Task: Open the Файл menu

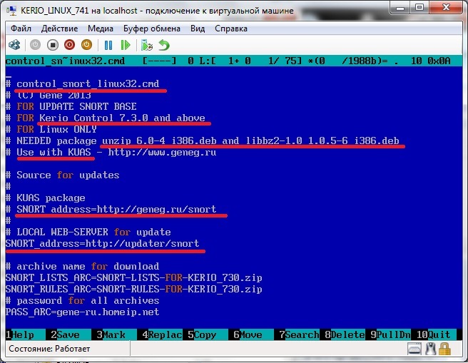Action: click(x=21, y=29)
